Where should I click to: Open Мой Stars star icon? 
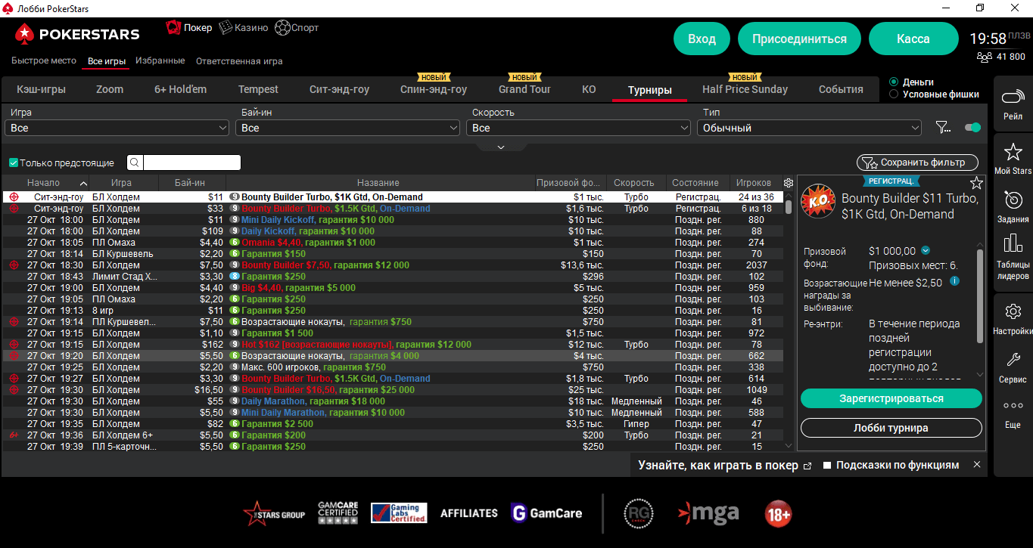point(1013,152)
